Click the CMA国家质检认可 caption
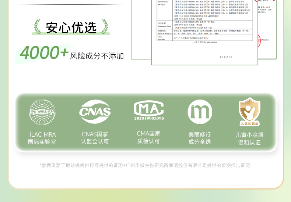 pyautogui.click(x=148, y=137)
